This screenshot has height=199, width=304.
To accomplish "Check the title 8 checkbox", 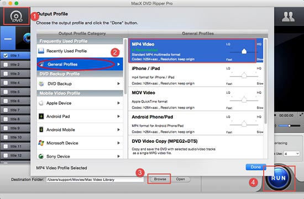I will click(x=6, y=119).
